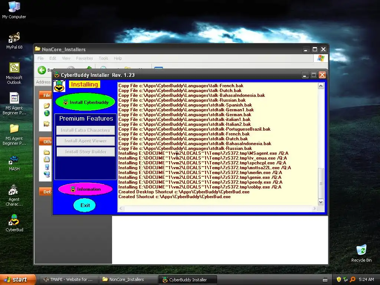The image size is (380, 285).
Task: Select the MS Agent Beginner document icon
Action: pos(14,104)
